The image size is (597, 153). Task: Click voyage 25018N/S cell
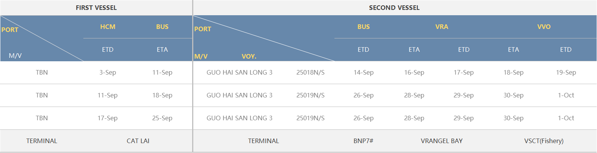pos(310,72)
